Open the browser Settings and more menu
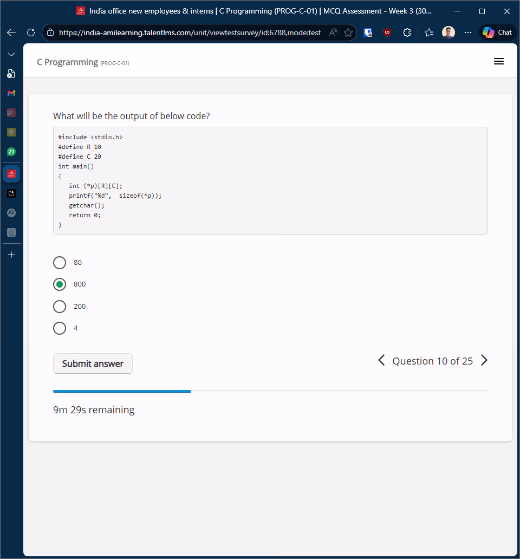This screenshot has height=559, width=520. (468, 32)
